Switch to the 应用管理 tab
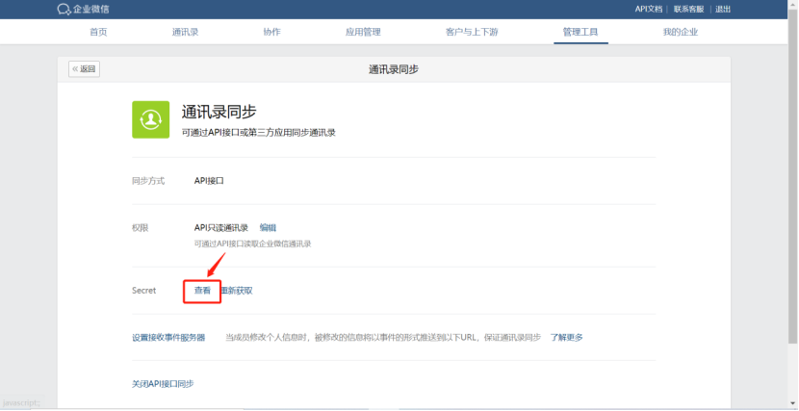Image resolution: width=799 pixels, height=411 pixels. tap(363, 32)
